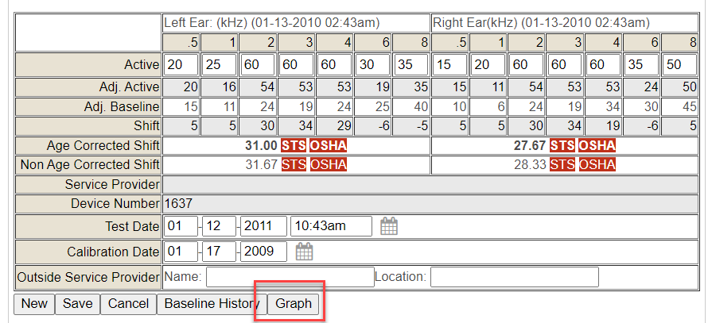Focus the Outside Service Provider Name field
This screenshot has width=712, height=323.
(x=290, y=277)
